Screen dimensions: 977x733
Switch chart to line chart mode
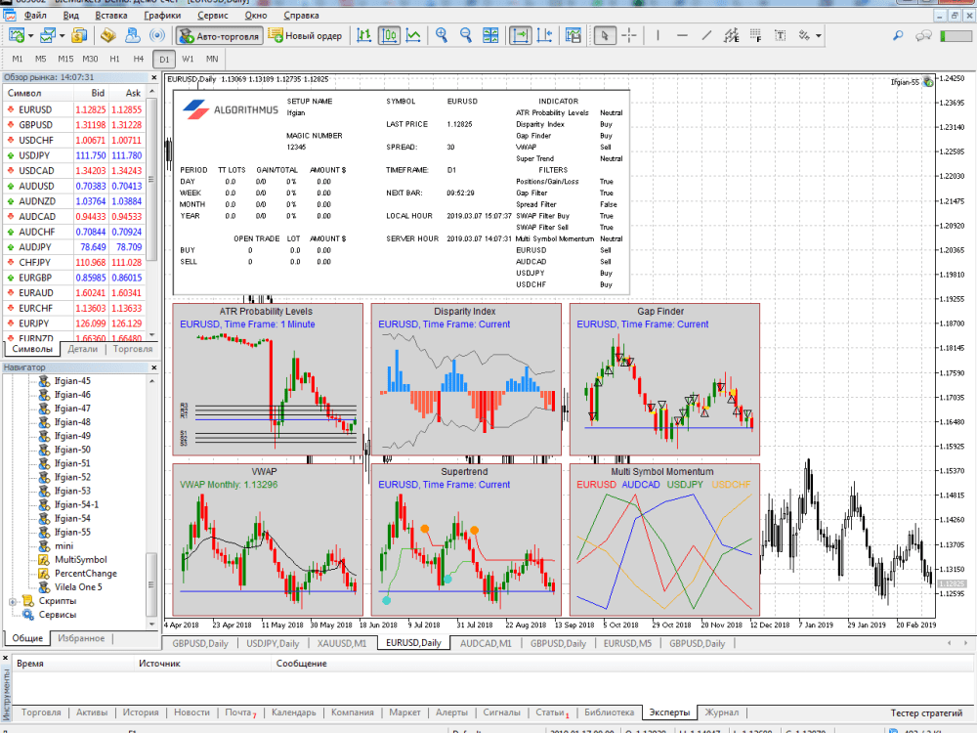click(413, 35)
